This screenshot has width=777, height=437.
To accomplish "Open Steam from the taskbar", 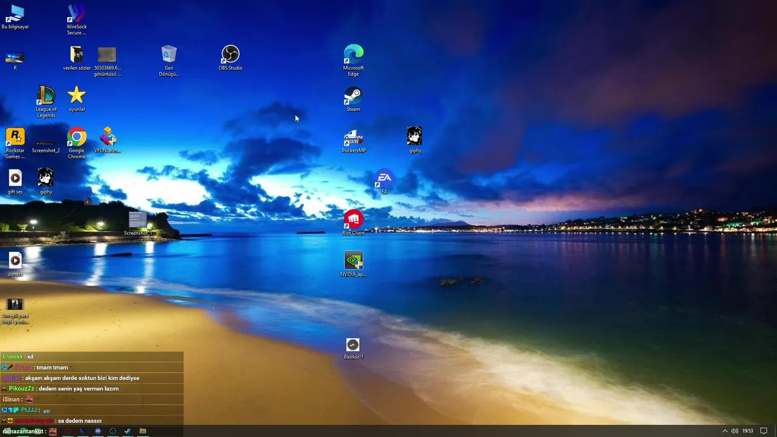I will (x=127, y=431).
